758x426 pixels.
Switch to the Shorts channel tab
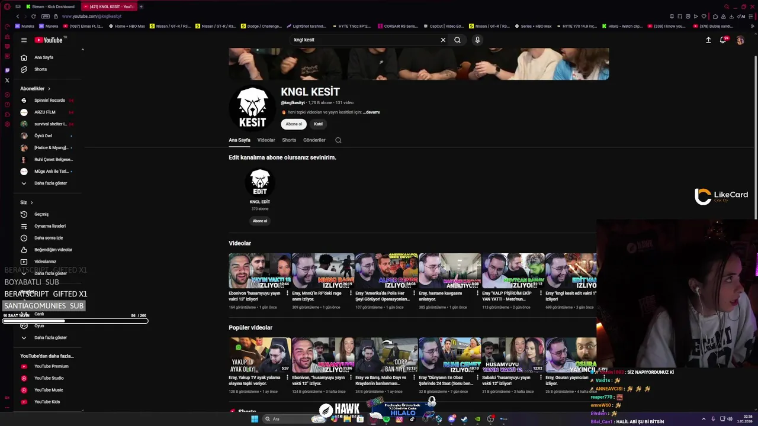tap(289, 140)
